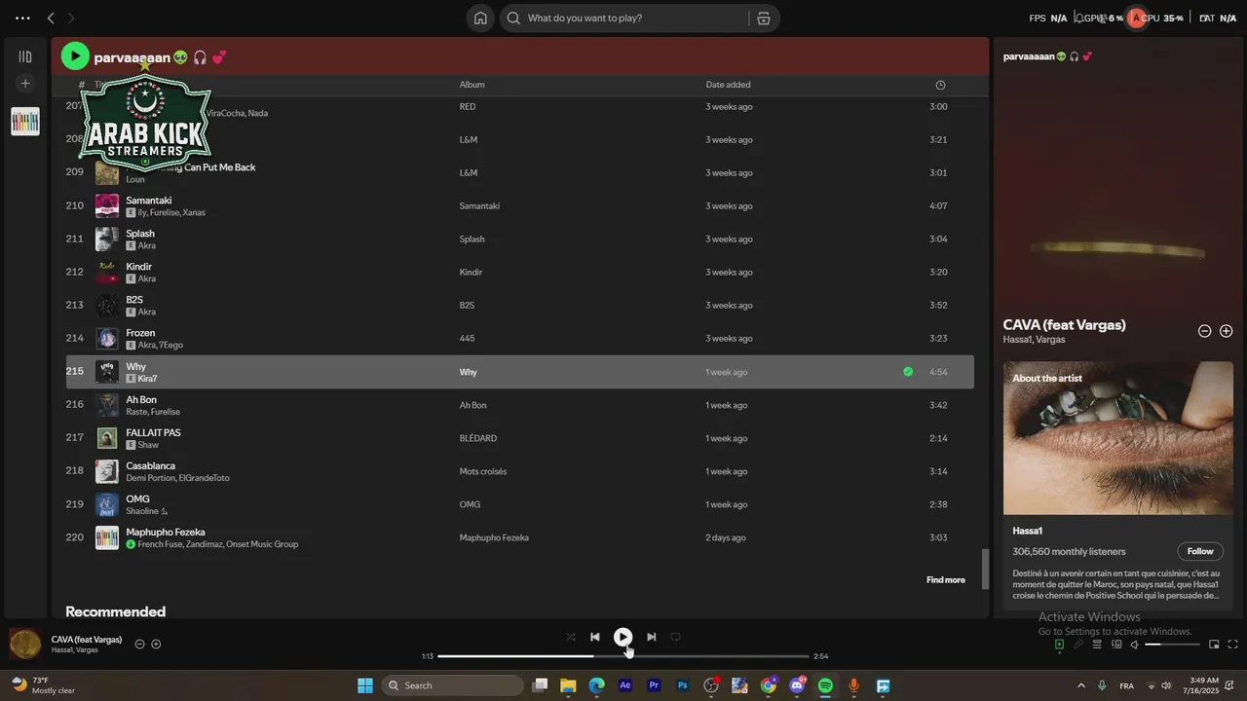Click artist link Kira7 under Why
Image resolution: width=1247 pixels, height=701 pixels.
click(147, 379)
